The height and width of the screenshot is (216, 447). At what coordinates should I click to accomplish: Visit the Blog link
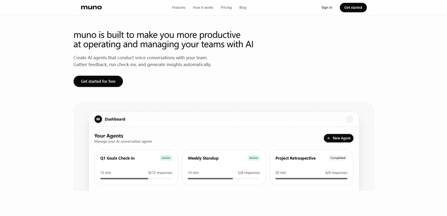tap(243, 7)
